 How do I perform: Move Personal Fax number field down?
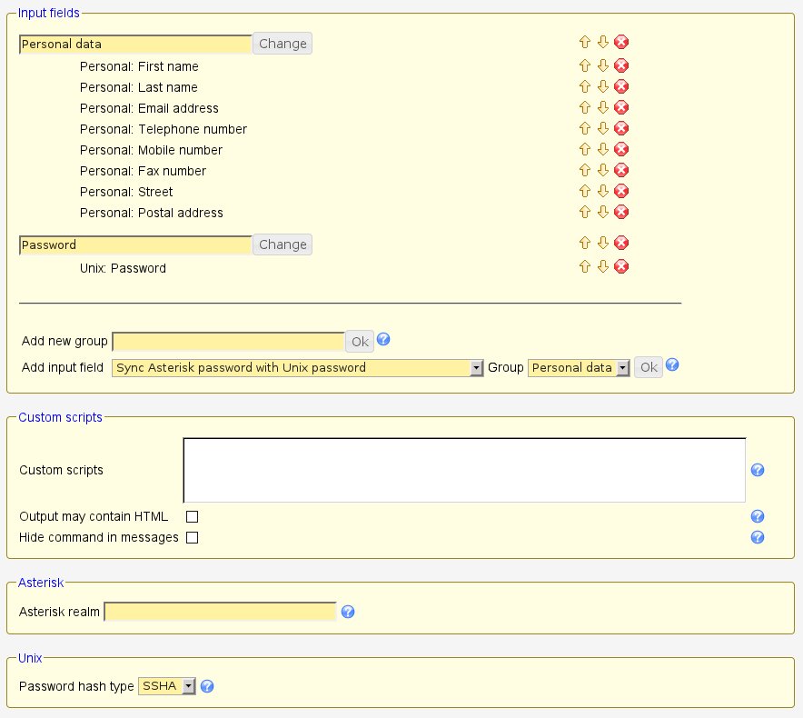(x=602, y=170)
